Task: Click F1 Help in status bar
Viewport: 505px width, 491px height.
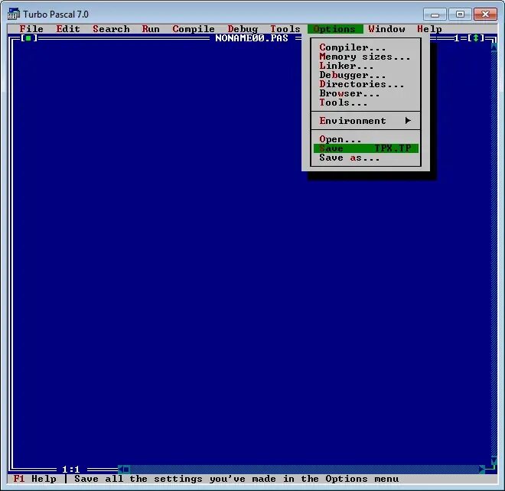Action: click(x=34, y=479)
